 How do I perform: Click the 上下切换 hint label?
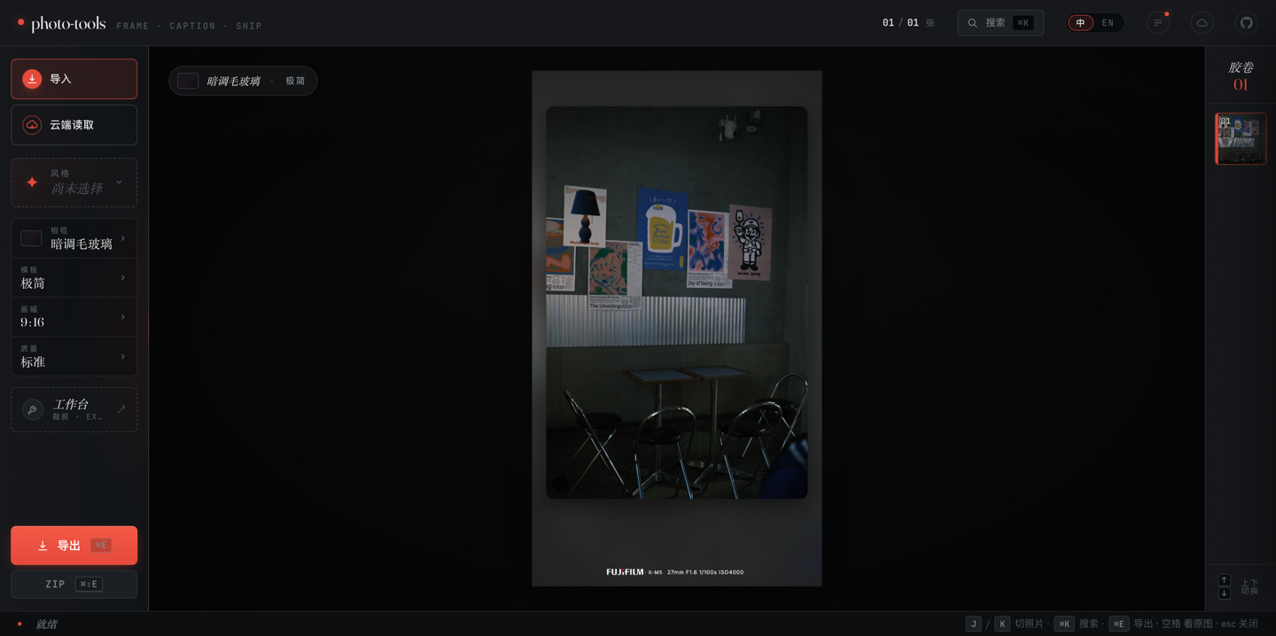coord(1249,586)
